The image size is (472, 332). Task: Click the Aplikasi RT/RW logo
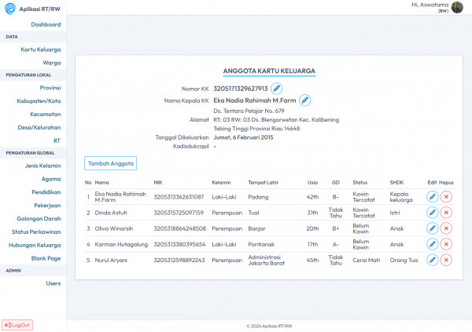tap(10, 9)
